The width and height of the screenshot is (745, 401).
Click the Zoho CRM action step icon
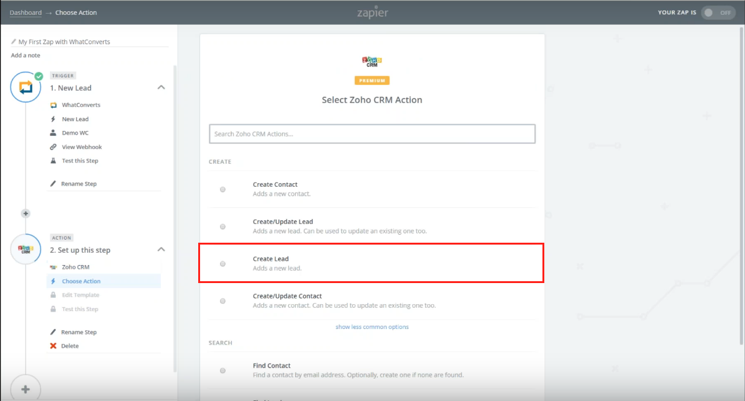(25, 249)
